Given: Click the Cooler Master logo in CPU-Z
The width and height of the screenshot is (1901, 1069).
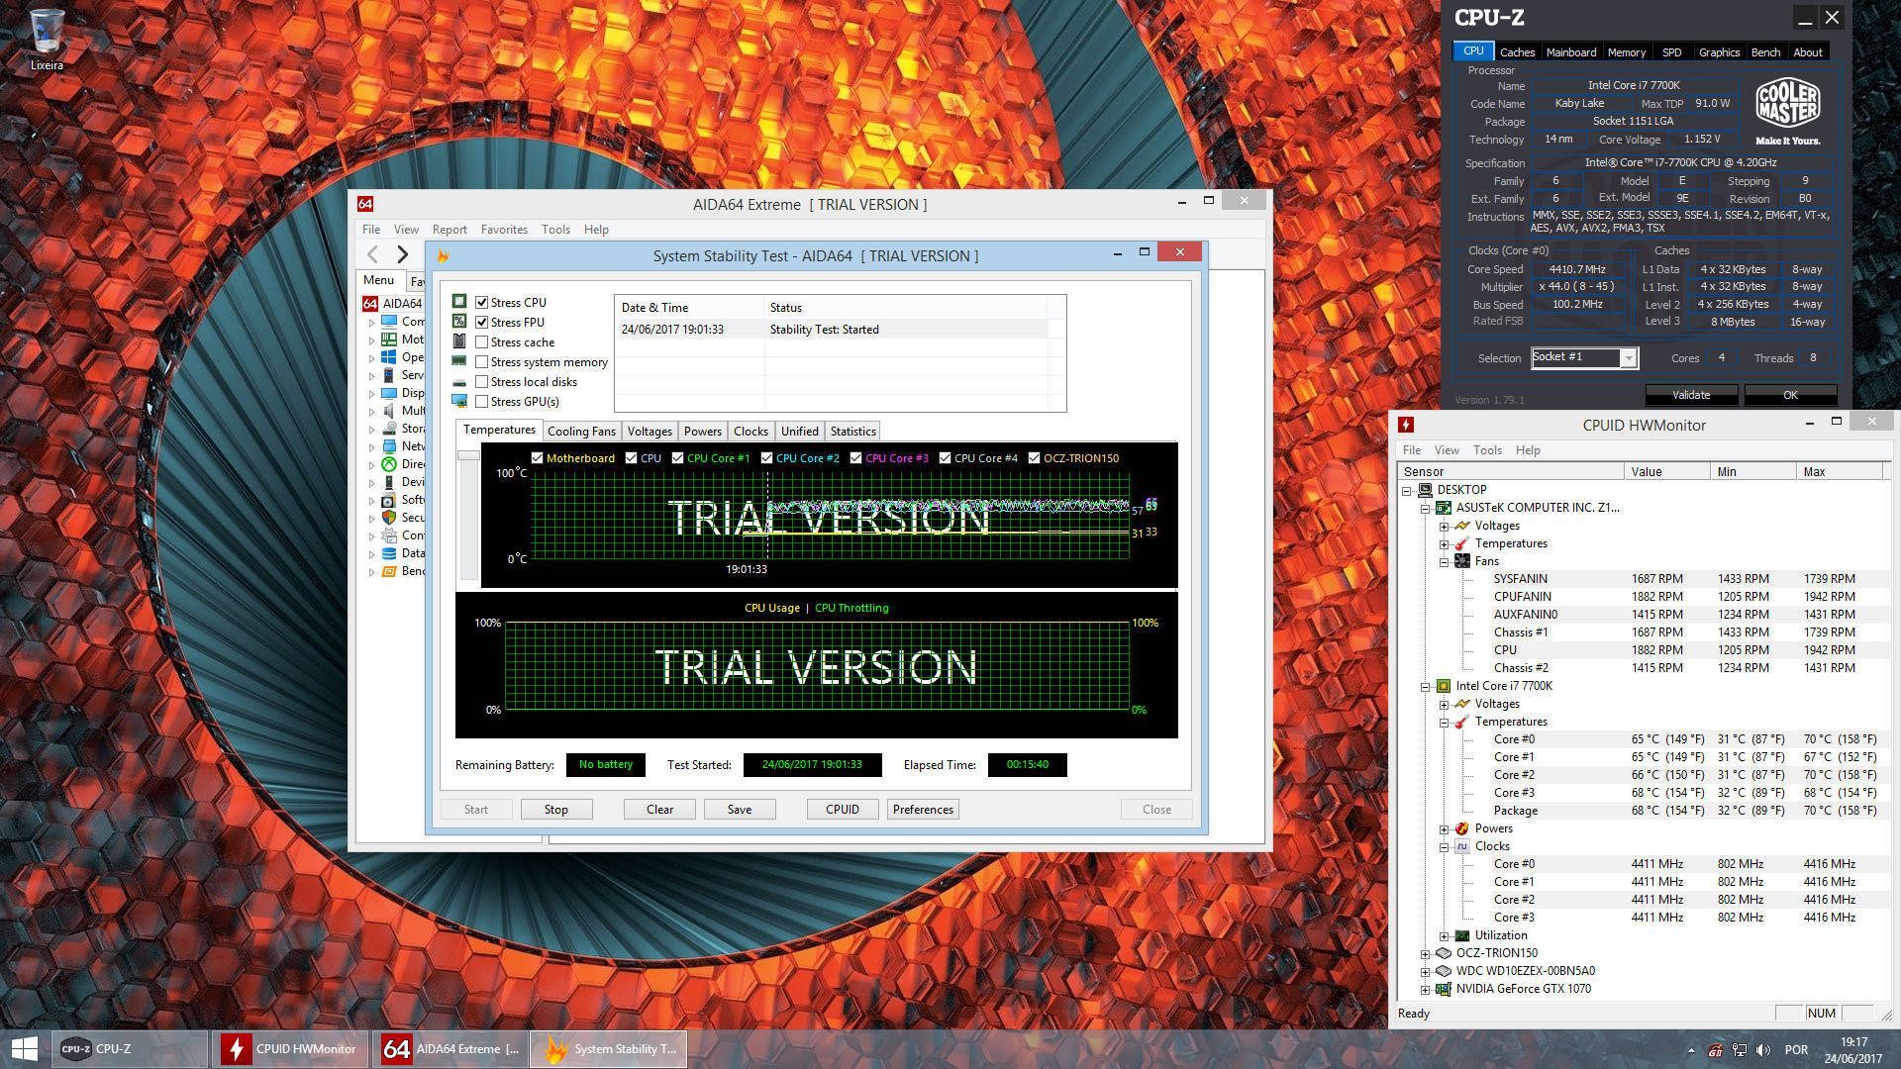Looking at the screenshot, I should point(1787,111).
